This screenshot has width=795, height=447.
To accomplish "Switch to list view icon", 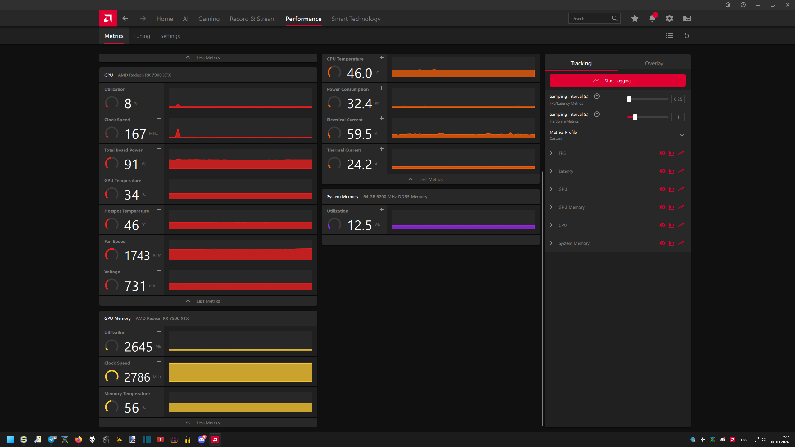I will [669, 36].
